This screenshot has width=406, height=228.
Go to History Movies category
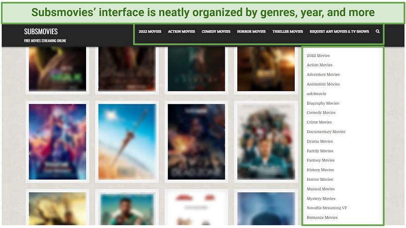pyautogui.click(x=320, y=170)
